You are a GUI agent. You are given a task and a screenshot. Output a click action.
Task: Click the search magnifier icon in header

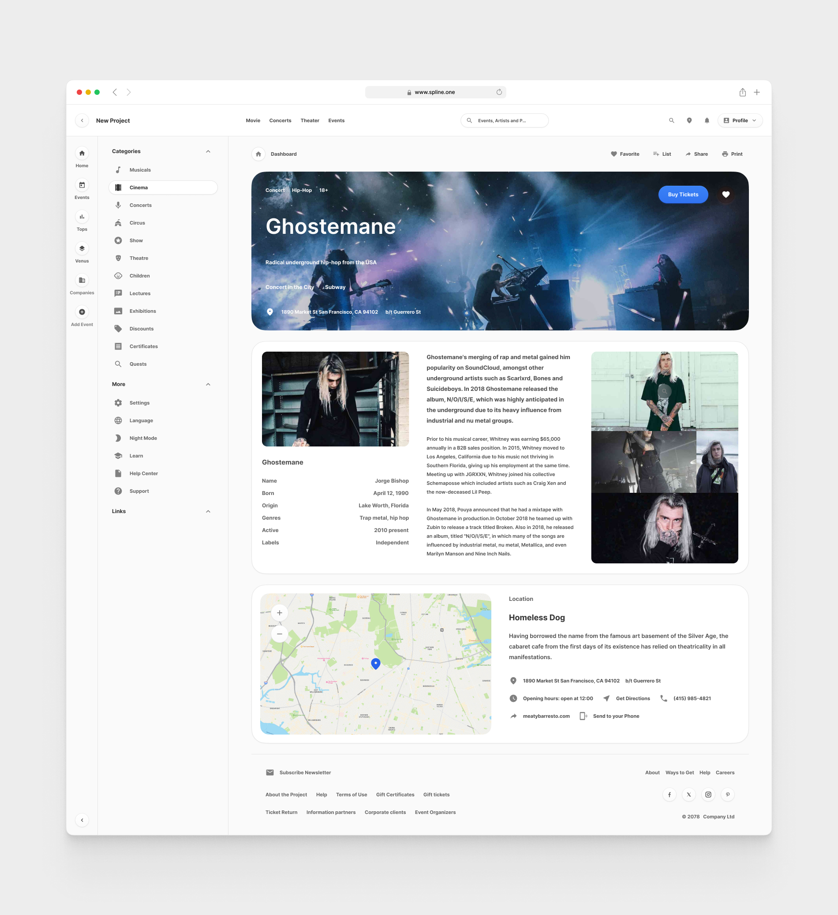pyautogui.click(x=671, y=120)
